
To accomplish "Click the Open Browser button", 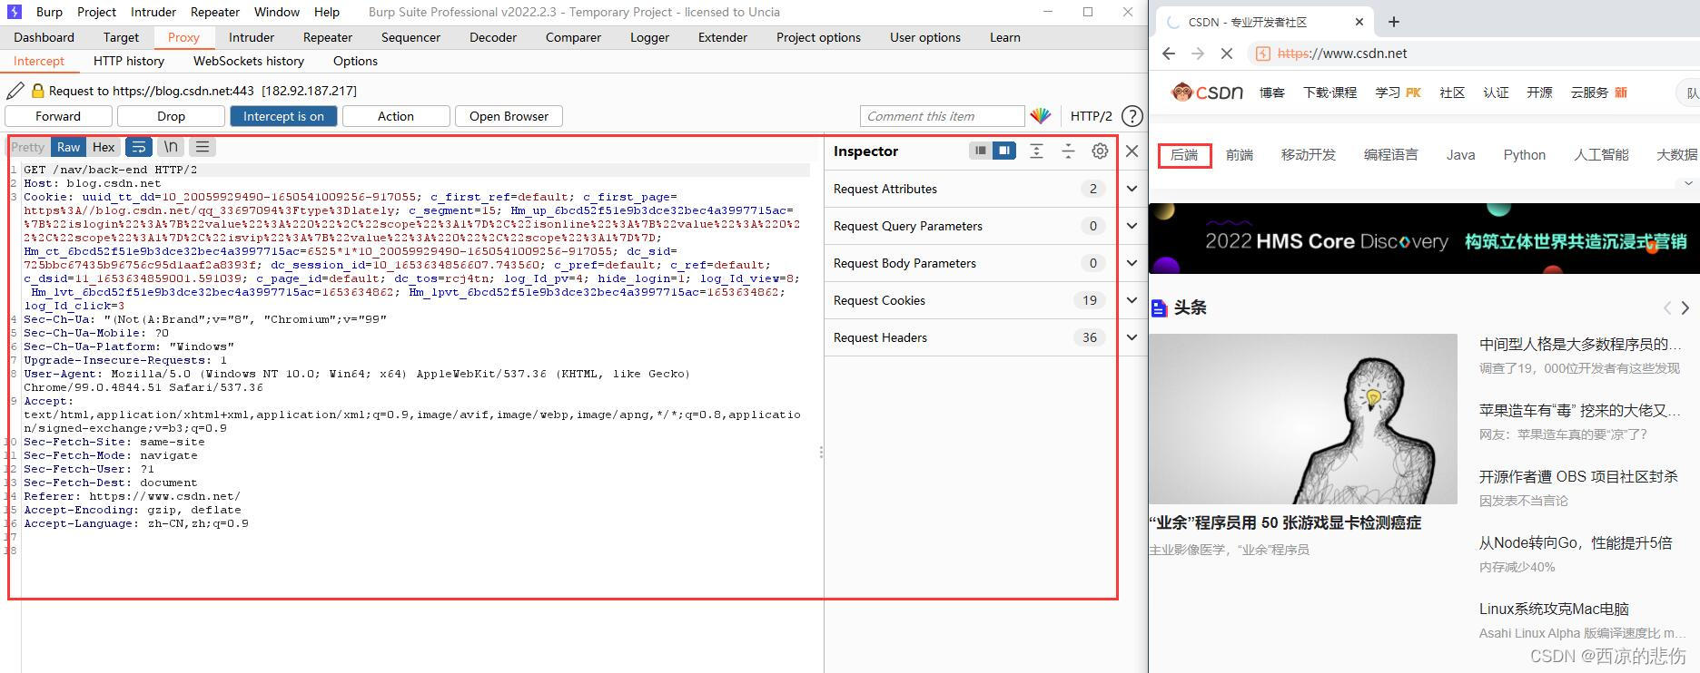I will [509, 116].
